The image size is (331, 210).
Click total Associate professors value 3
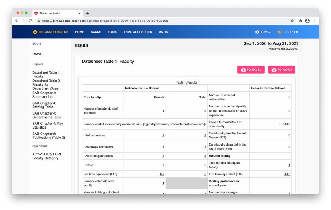205,147
